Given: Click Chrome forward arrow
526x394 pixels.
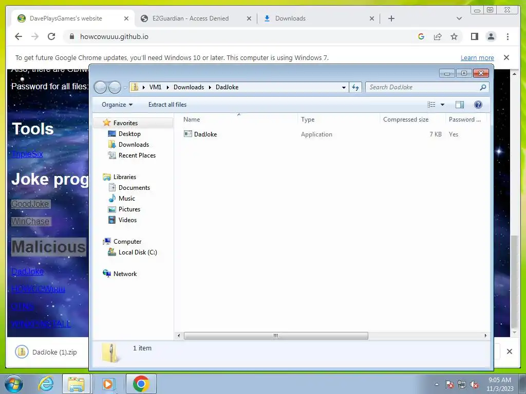Looking at the screenshot, I should tap(35, 36).
